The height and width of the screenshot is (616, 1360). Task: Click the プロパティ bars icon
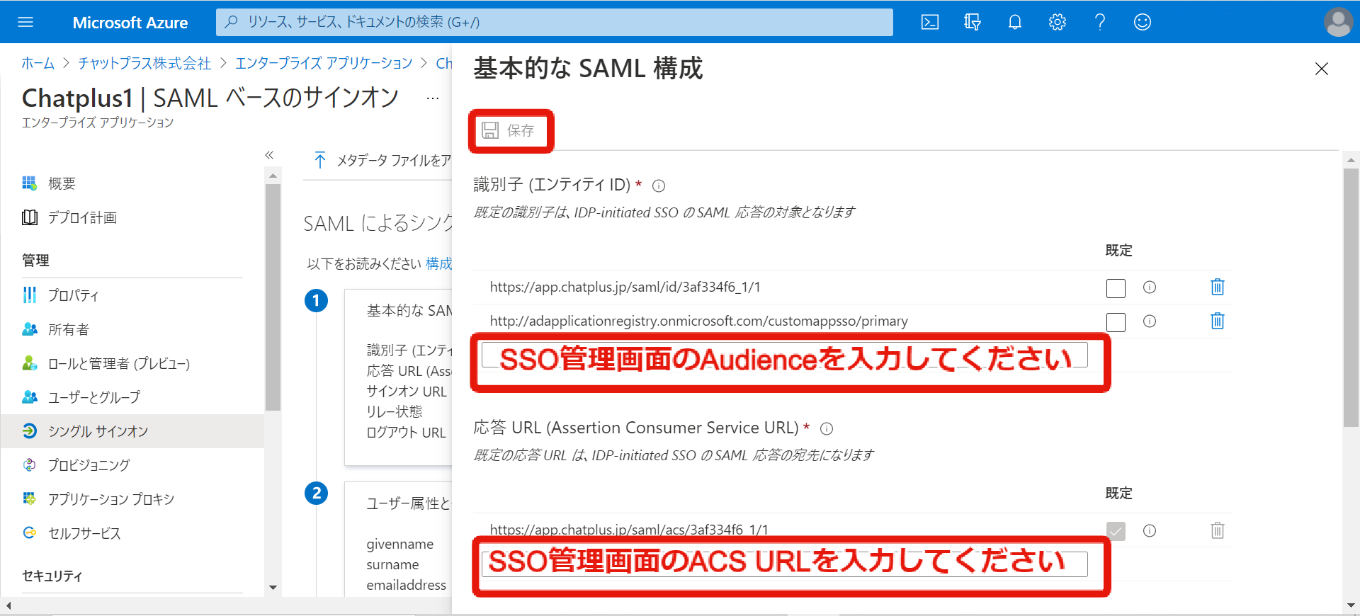[29, 295]
